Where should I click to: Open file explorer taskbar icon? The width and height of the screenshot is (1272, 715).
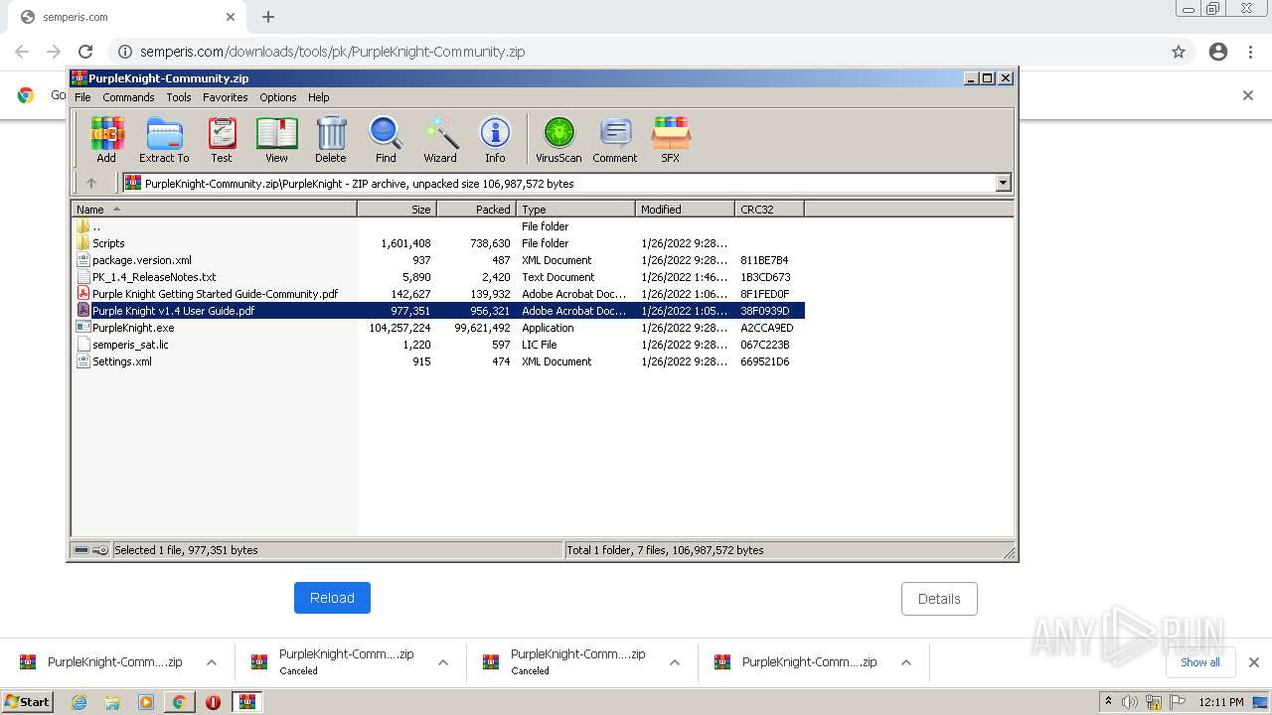(112, 702)
